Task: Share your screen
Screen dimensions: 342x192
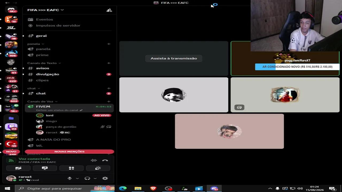Action: coord(45,168)
